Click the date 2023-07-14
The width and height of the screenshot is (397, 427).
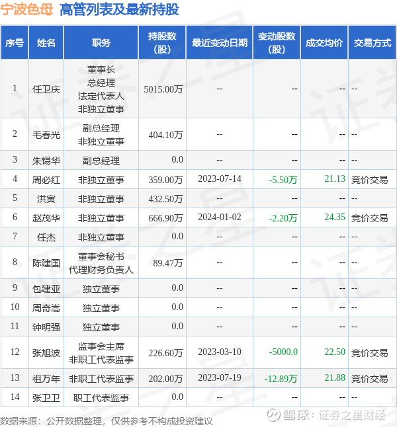click(x=220, y=178)
